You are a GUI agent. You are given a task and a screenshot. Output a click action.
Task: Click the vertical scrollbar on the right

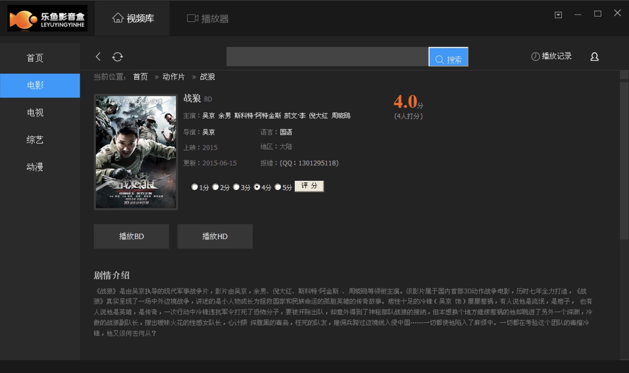[x=624, y=160]
